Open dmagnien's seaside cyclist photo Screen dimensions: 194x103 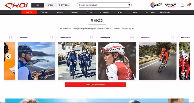[x=36, y=61]
